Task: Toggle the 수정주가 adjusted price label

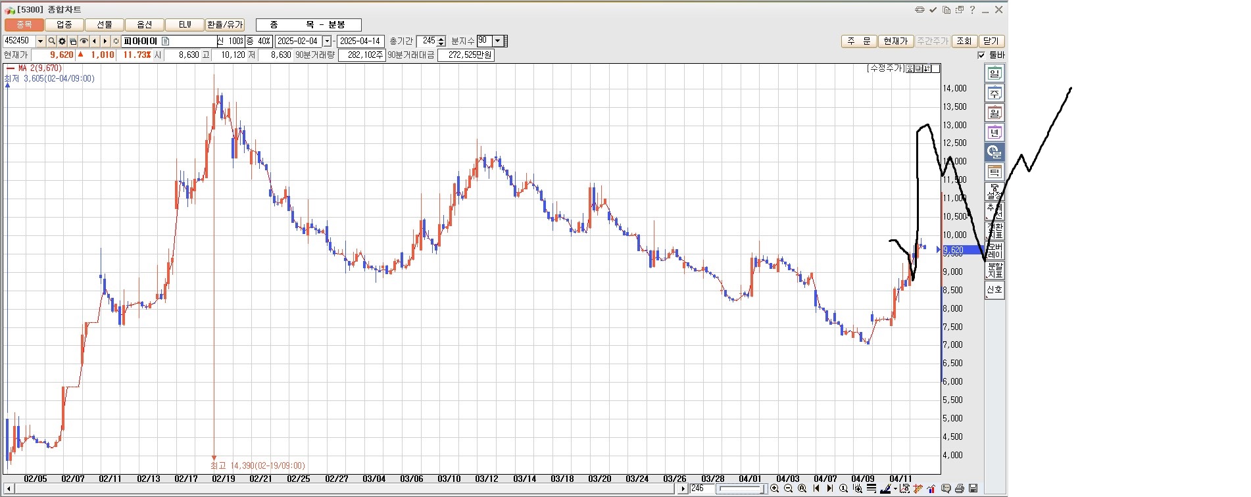Action: pos(885,68)
